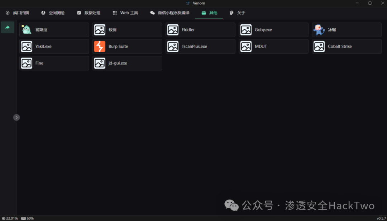Click the memory usage icon in status bar
This screenshot has height=221, width=387.
point(23,218)
